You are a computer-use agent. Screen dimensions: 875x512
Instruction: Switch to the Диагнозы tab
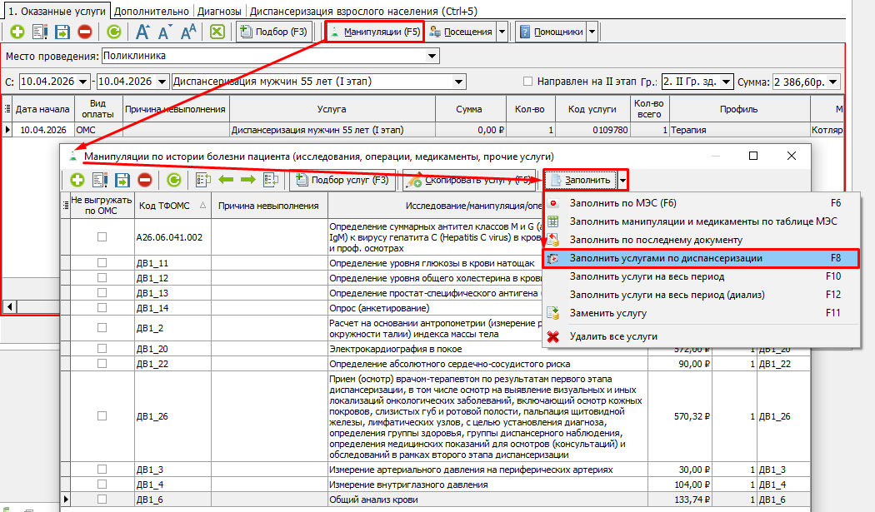point(221,12)
